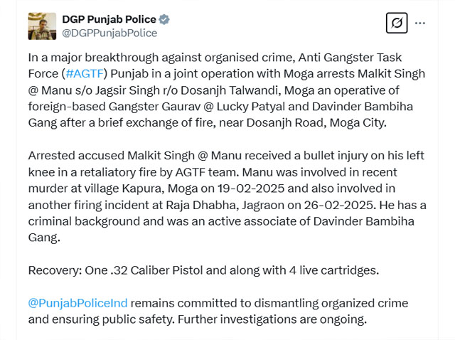Click 'Further investigations are ongoing' sentence
This screenshot has height=340, width=455.
(272, 319)
